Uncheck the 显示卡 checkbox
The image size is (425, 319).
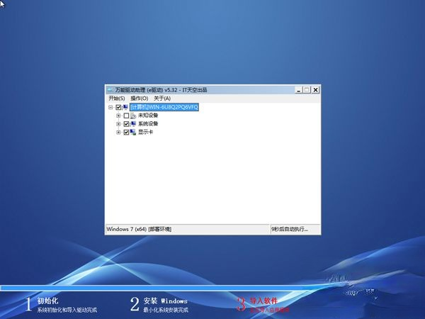click(126, 133)
